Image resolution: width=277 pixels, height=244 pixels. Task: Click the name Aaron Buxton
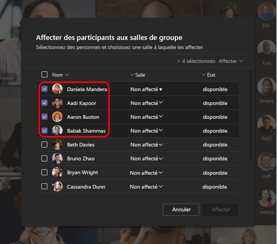coord(83,117)
